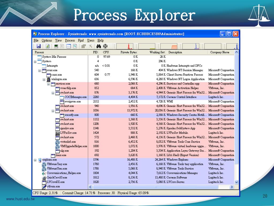This screenshot has width=274, height=206.
Task: Select the wmiprvse.exe process row
Action: (x=133, y=102)
